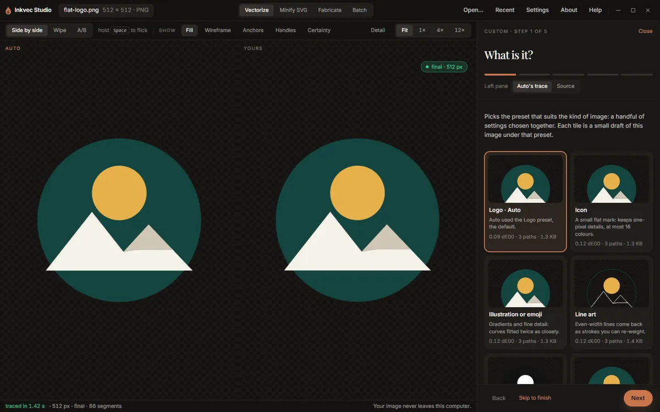
Task: Open the Settings menu
Action: click(x=537, y=10)
